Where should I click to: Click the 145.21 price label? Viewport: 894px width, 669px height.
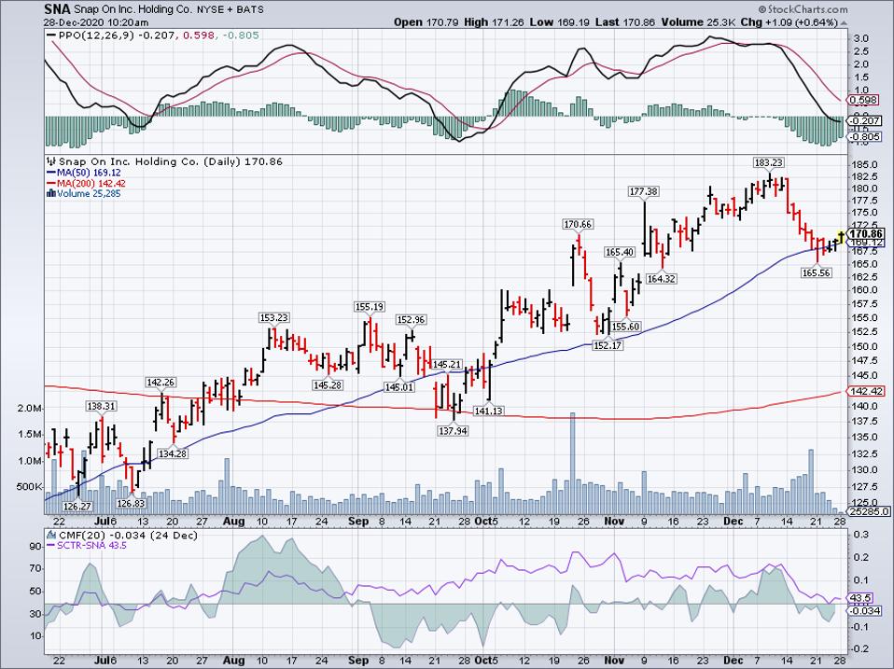coord(447,364)
